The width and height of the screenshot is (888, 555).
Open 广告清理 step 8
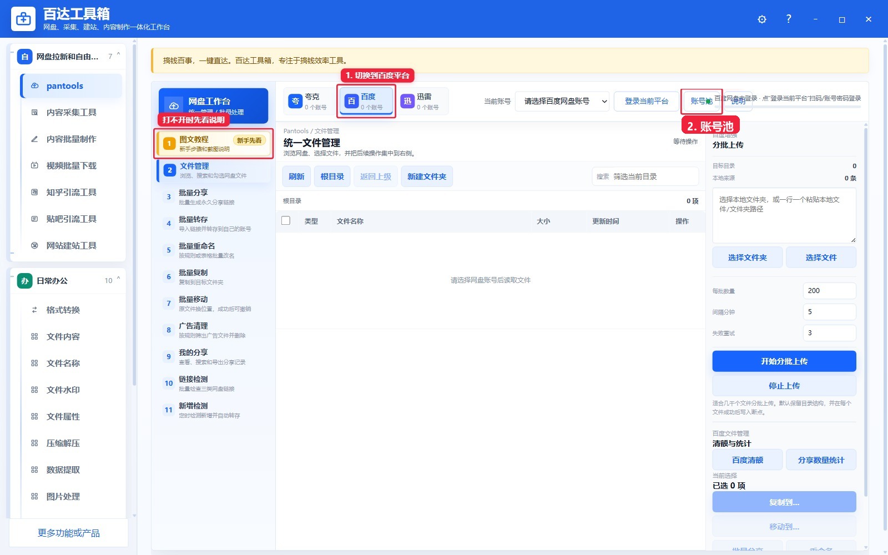coord(214,330)
